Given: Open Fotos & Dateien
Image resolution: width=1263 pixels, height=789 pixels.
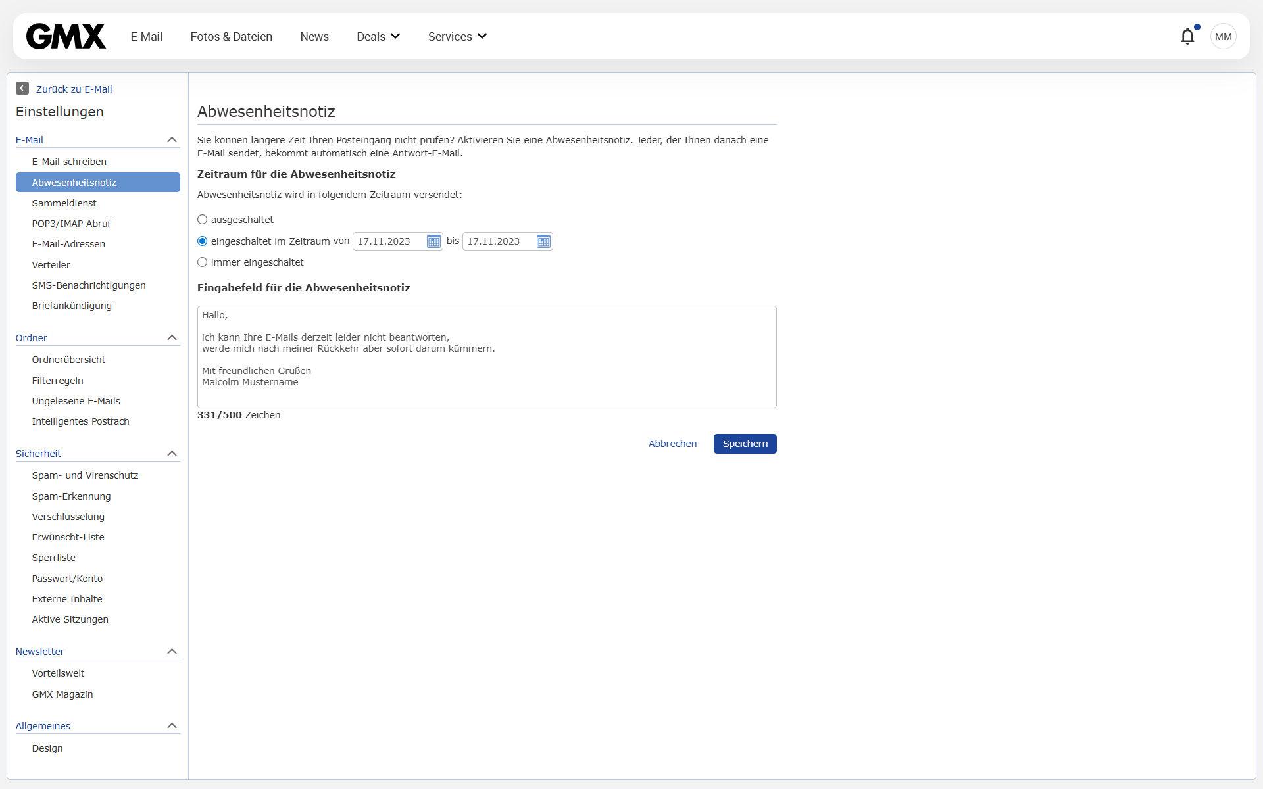Looking at the screenshot, I should click(231, 36).
